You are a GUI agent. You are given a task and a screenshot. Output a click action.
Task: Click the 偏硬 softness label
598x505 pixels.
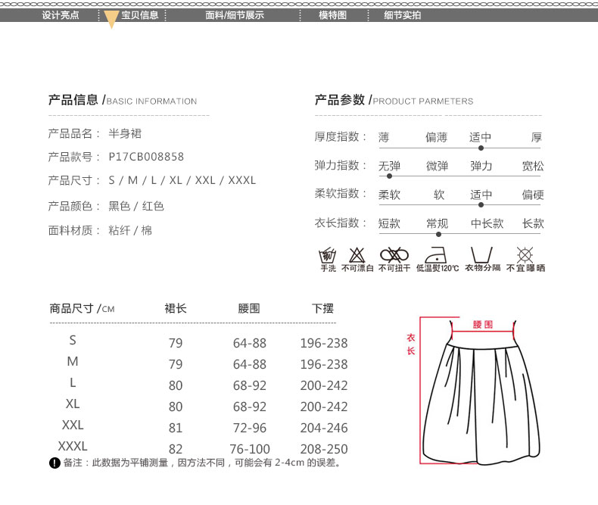[x=533, y=195]
